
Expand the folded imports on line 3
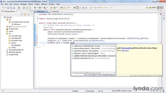(38, 19)
